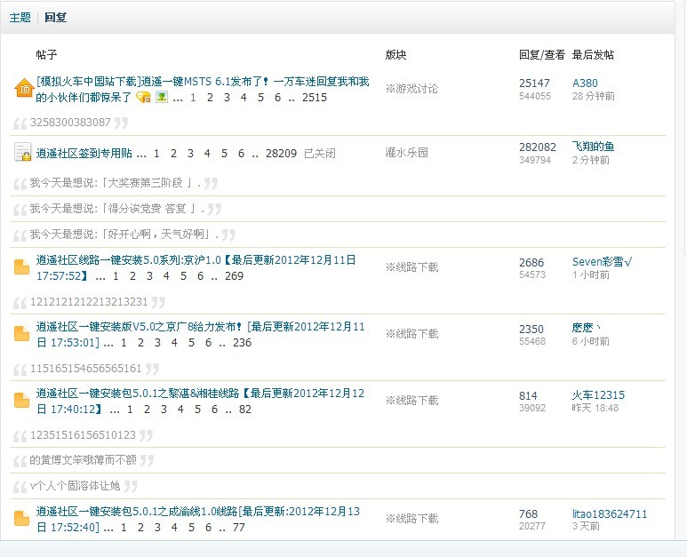View profile of last poster A380
687x557 pixels.
click(x=585, y=84)
